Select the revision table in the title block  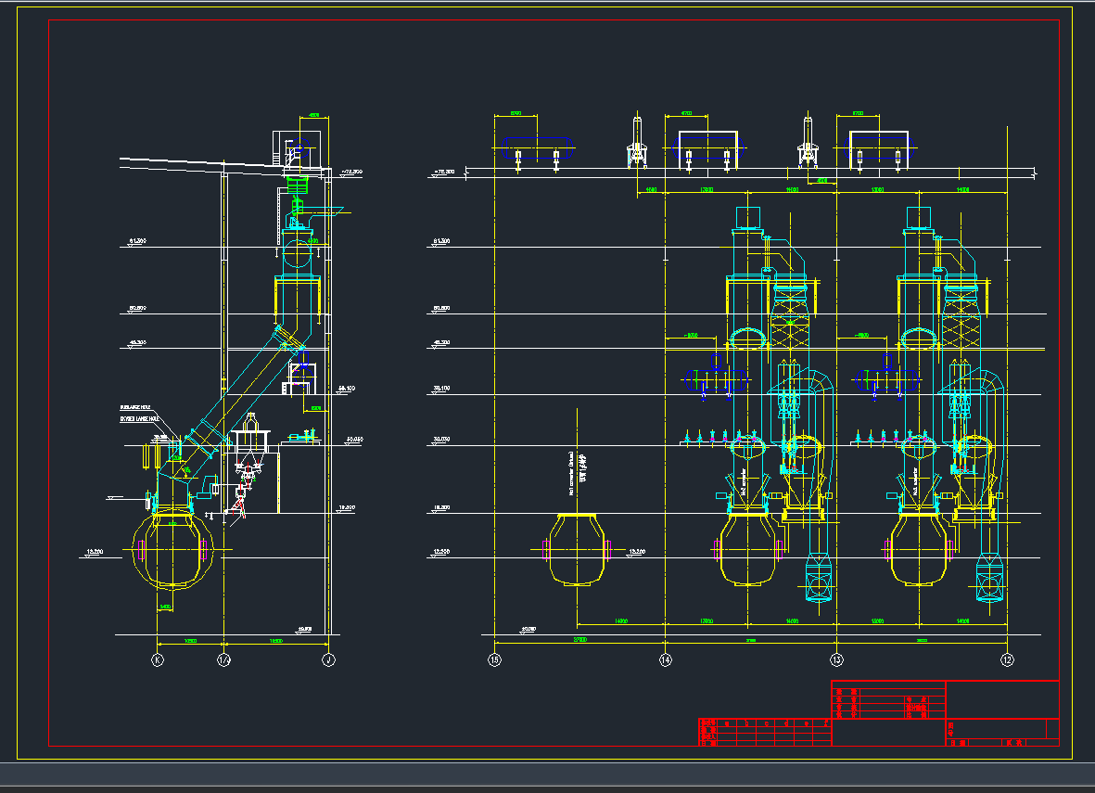(763, 731)
